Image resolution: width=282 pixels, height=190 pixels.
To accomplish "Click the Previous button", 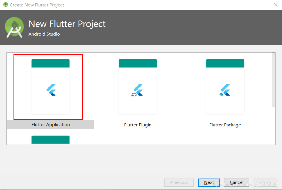I will (x=179, y=182).
